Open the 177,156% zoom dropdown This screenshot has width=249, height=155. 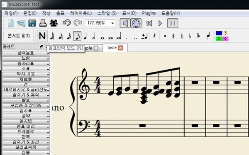pos(112,23)
